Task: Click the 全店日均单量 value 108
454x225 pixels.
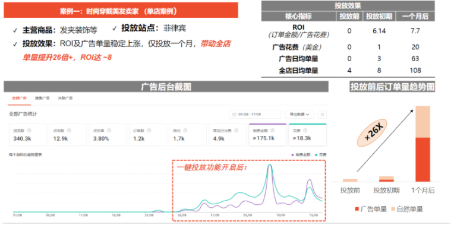Action: tap(415, 70)
